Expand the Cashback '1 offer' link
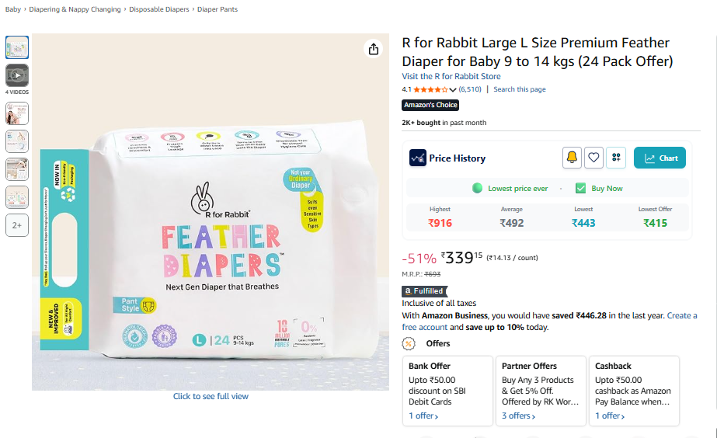717x438 pixels. click(x=610, y=416)
